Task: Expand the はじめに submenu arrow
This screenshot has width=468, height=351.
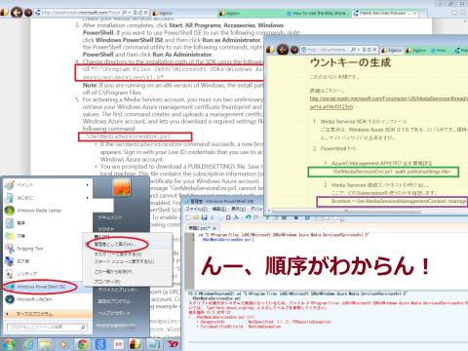Action: [87, 198]
